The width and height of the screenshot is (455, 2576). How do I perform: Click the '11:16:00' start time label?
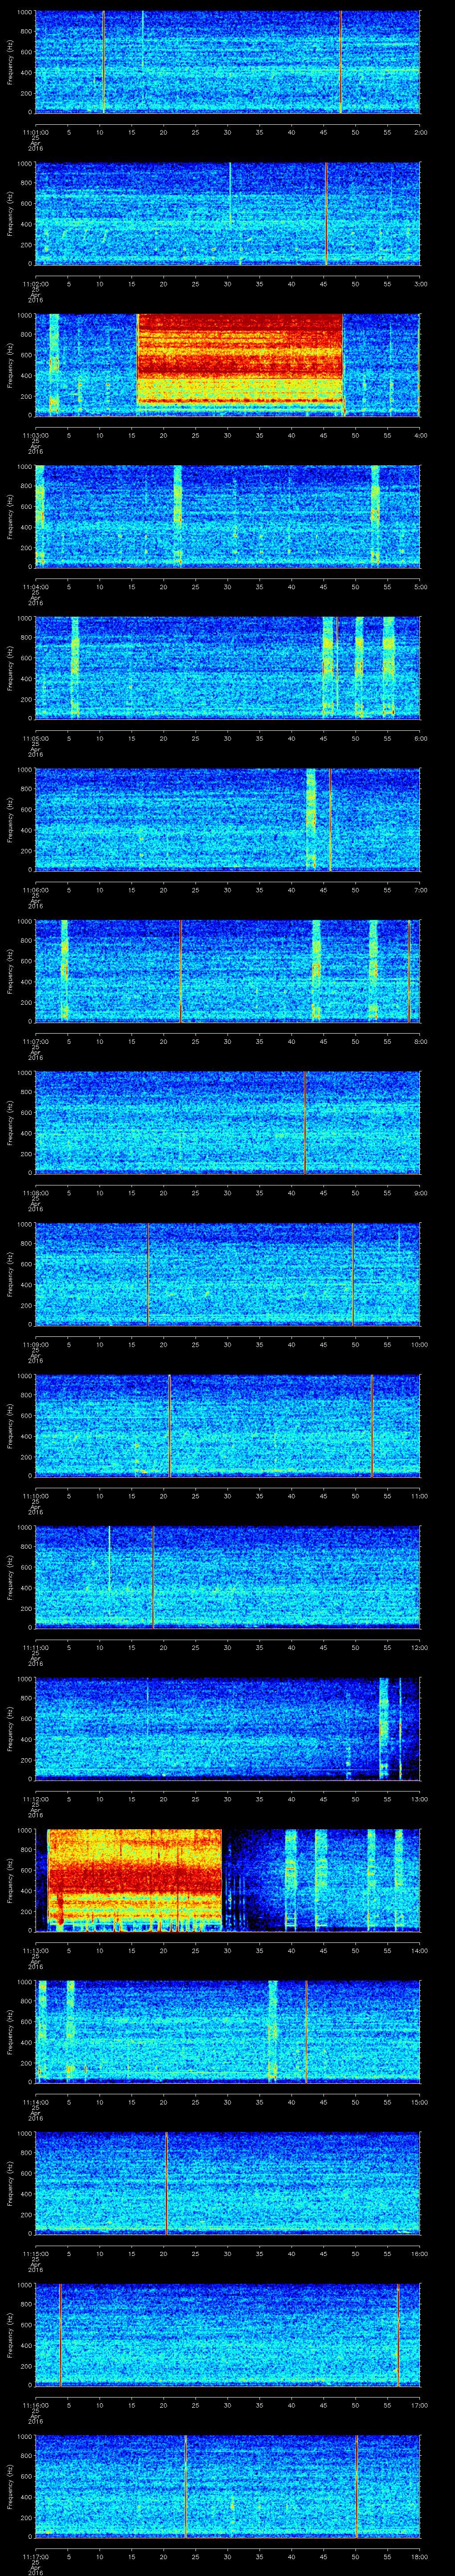click(35, 2404)
